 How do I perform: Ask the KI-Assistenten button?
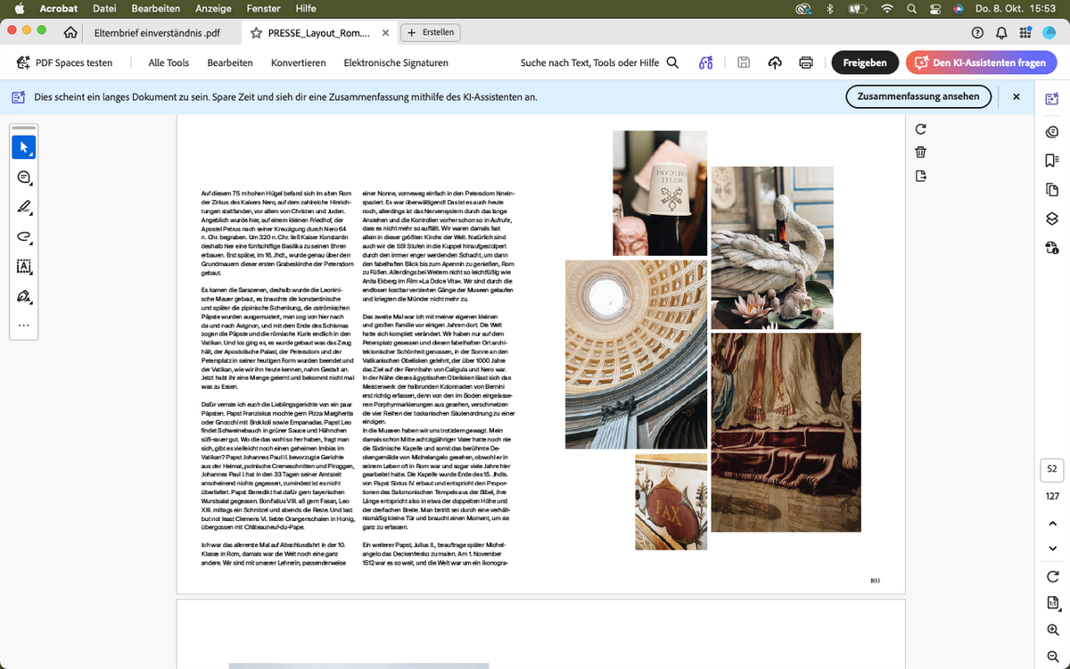tap(981, 62)
